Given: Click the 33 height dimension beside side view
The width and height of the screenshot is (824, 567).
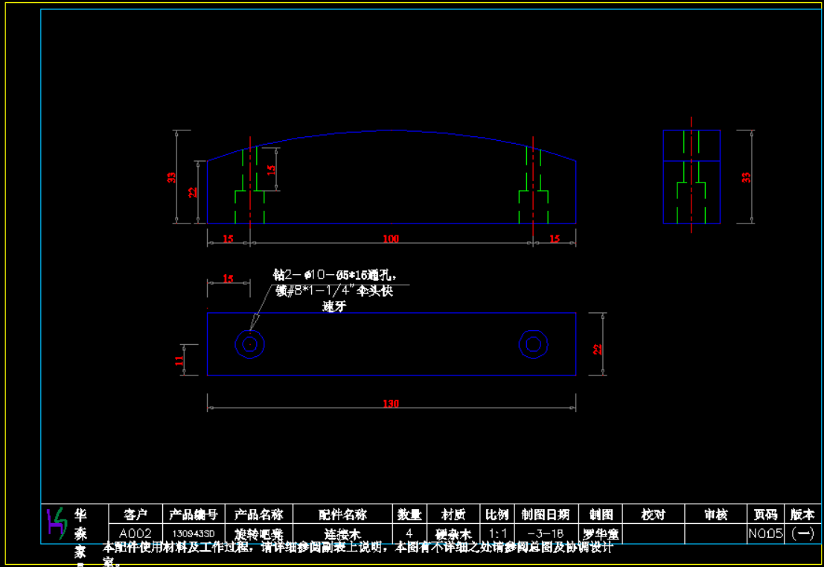Looking at the screenshot, I should (x=746, y=177).
